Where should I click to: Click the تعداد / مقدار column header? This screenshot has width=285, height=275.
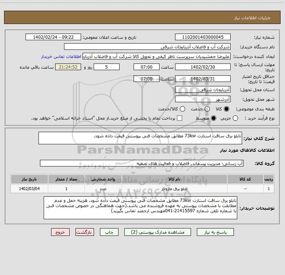tap(66, 179)
